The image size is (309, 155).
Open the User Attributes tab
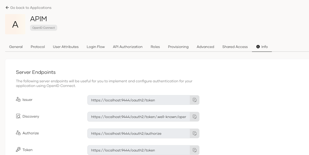(x=66, y=47)
